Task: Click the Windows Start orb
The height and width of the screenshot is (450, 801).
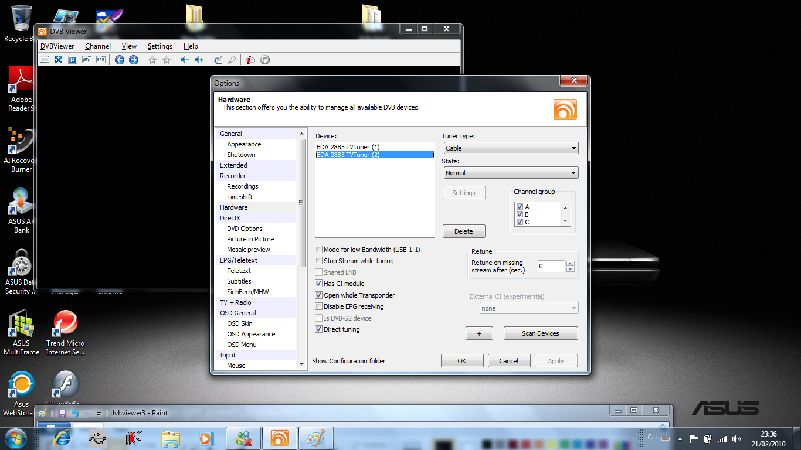Action: click(x=16, y=438)
